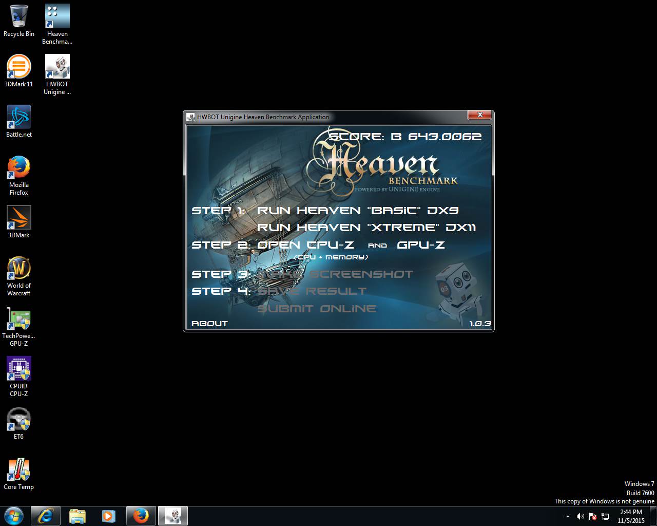Open Windows Media Player in taskbar
The image size is (657, 526).
(x=109, y=516)
